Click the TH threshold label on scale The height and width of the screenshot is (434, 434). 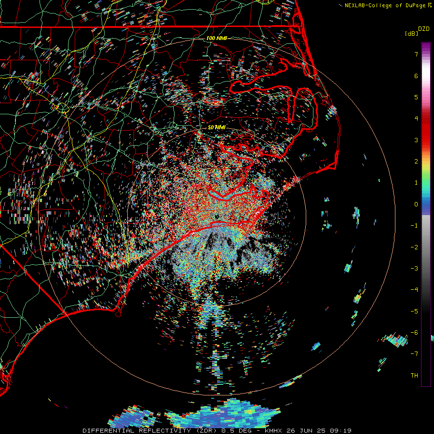point(414,376)
